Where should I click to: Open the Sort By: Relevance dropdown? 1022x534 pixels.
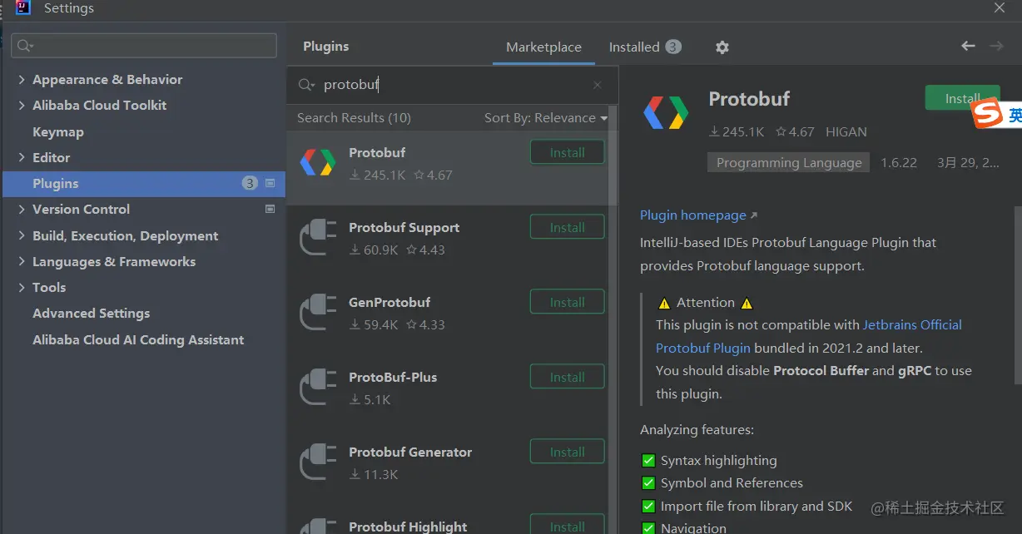pyautogui.click(x=546, y=118)
